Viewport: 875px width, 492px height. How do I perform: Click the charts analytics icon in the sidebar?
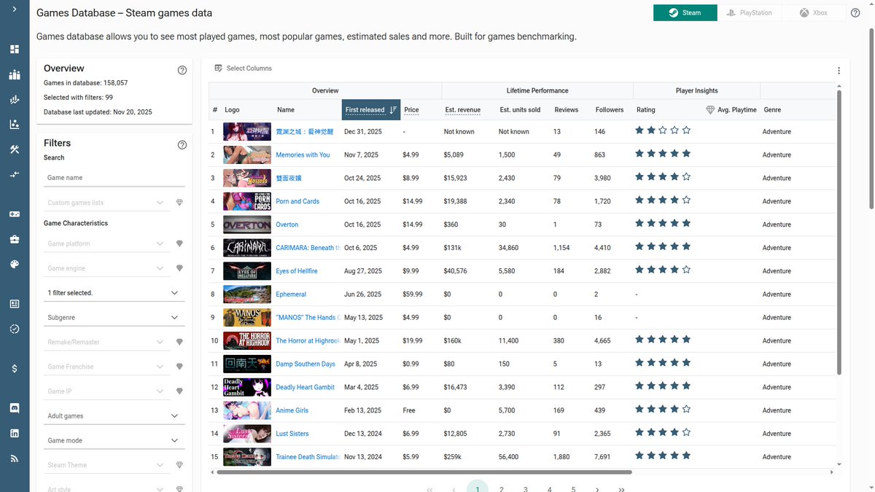tap(15, 125)
